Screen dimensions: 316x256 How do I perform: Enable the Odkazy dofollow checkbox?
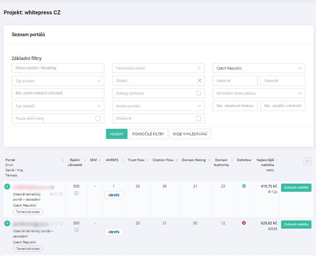[199, 93]
